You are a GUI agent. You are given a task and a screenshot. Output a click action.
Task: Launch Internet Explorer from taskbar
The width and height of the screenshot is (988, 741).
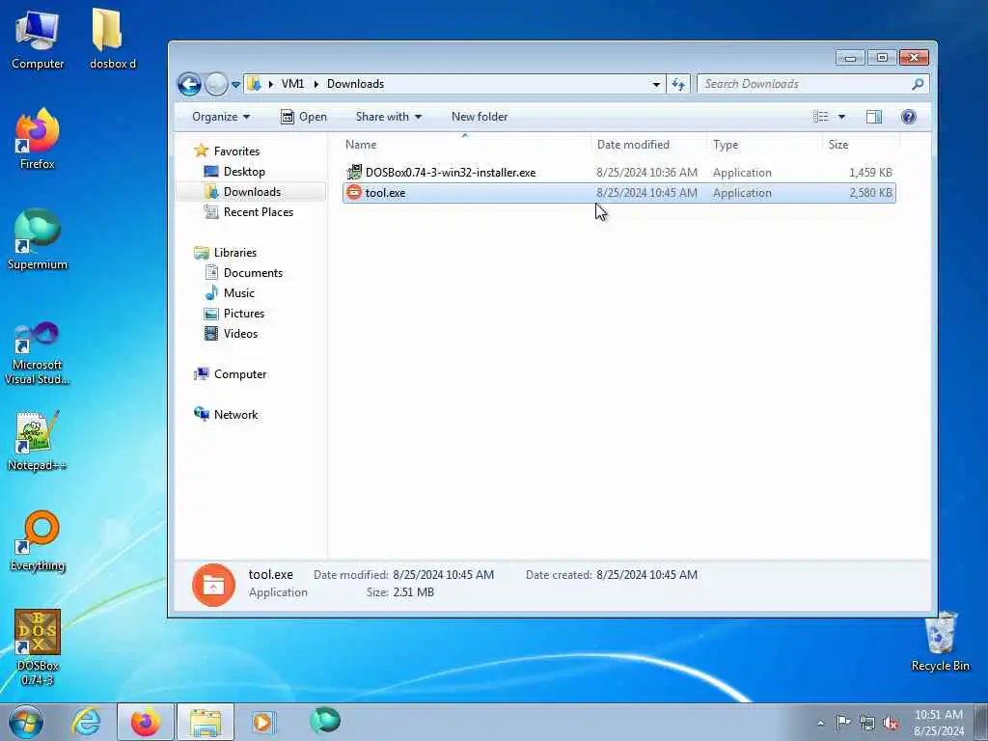[x=86, y=722]
